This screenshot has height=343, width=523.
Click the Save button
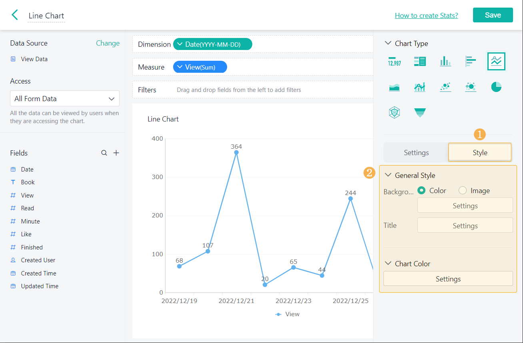pyautogui.click(x=493, y=15)
